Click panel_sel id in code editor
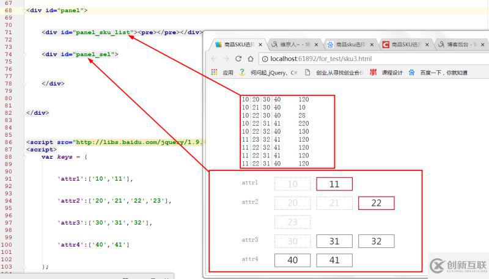Screen dimensions: 489x279 tap(94, 54)
